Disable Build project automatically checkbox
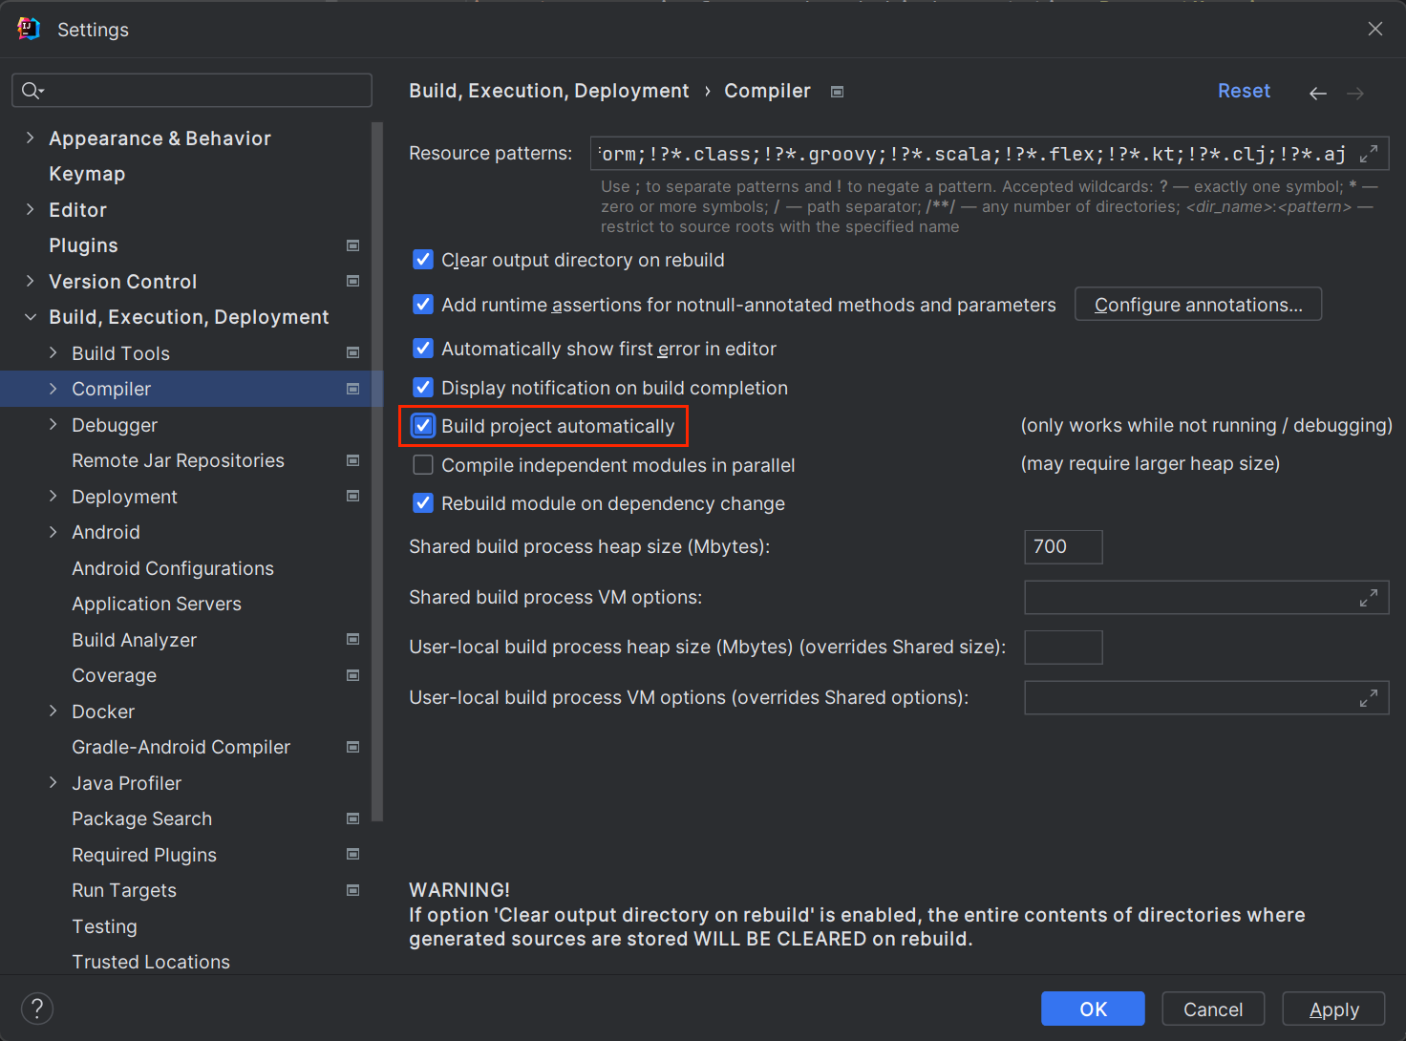The height and width of the screenshot is (1041, 1406). pos(423,426)
